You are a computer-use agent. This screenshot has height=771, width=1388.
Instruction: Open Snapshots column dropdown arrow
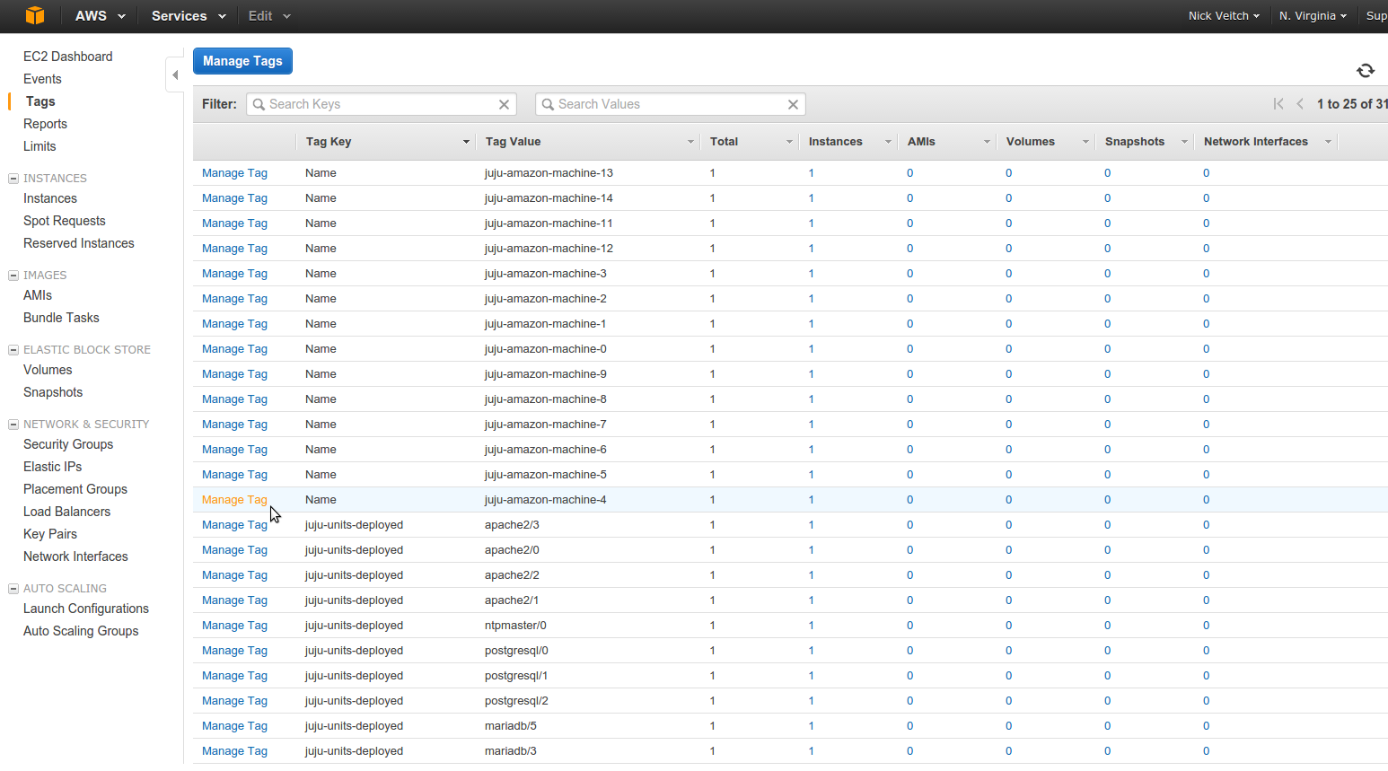[x=1184, y=142]
